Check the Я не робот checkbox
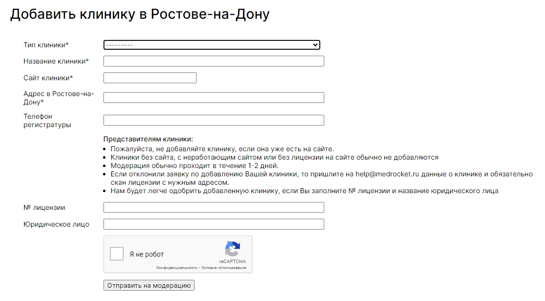The height and width of the screenshot is (301, 545). (117, 254)
